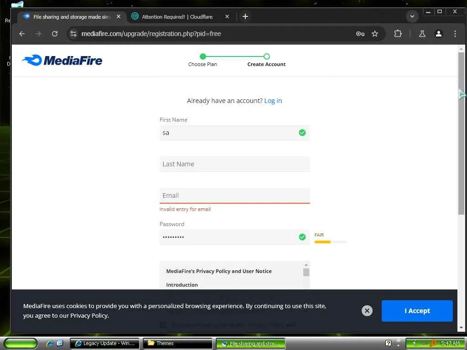This screenshot has height=350, width=467.
Task: Click the address bar URL
Action: coord(151,34)
